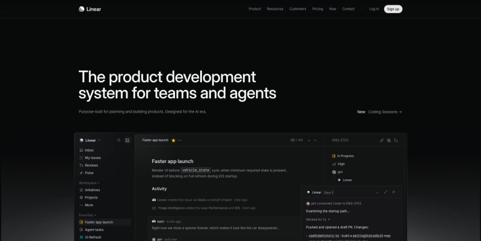Click the branch arrows icon beside ENG-2703

point(396,140)
